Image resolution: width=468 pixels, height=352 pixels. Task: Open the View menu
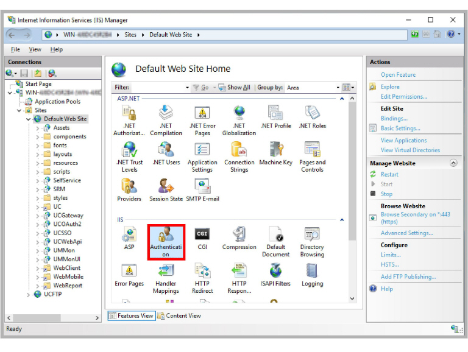tap(35, 49)
